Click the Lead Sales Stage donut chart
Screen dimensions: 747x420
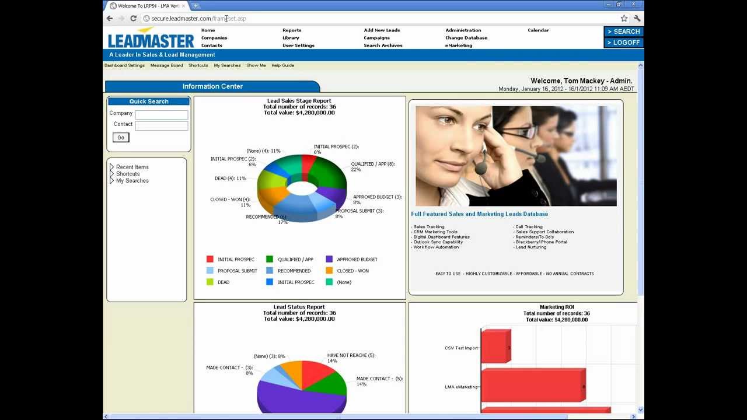[302, 188]
